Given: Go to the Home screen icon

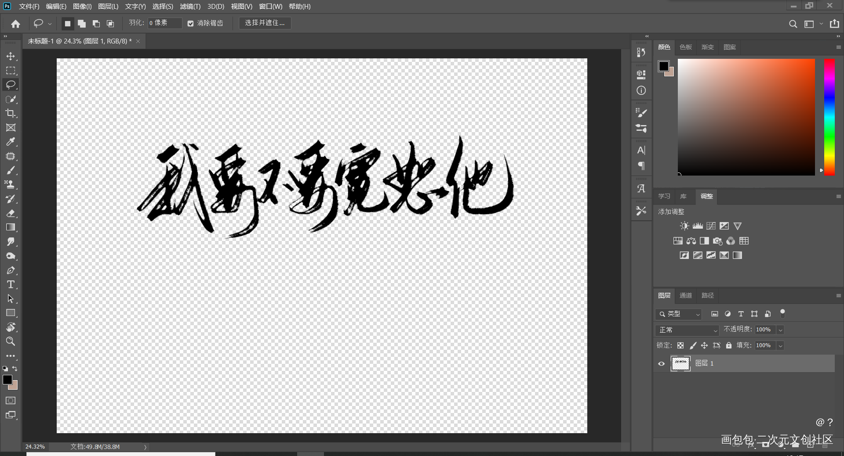Looking at the screenshot, I should [16, 24].
